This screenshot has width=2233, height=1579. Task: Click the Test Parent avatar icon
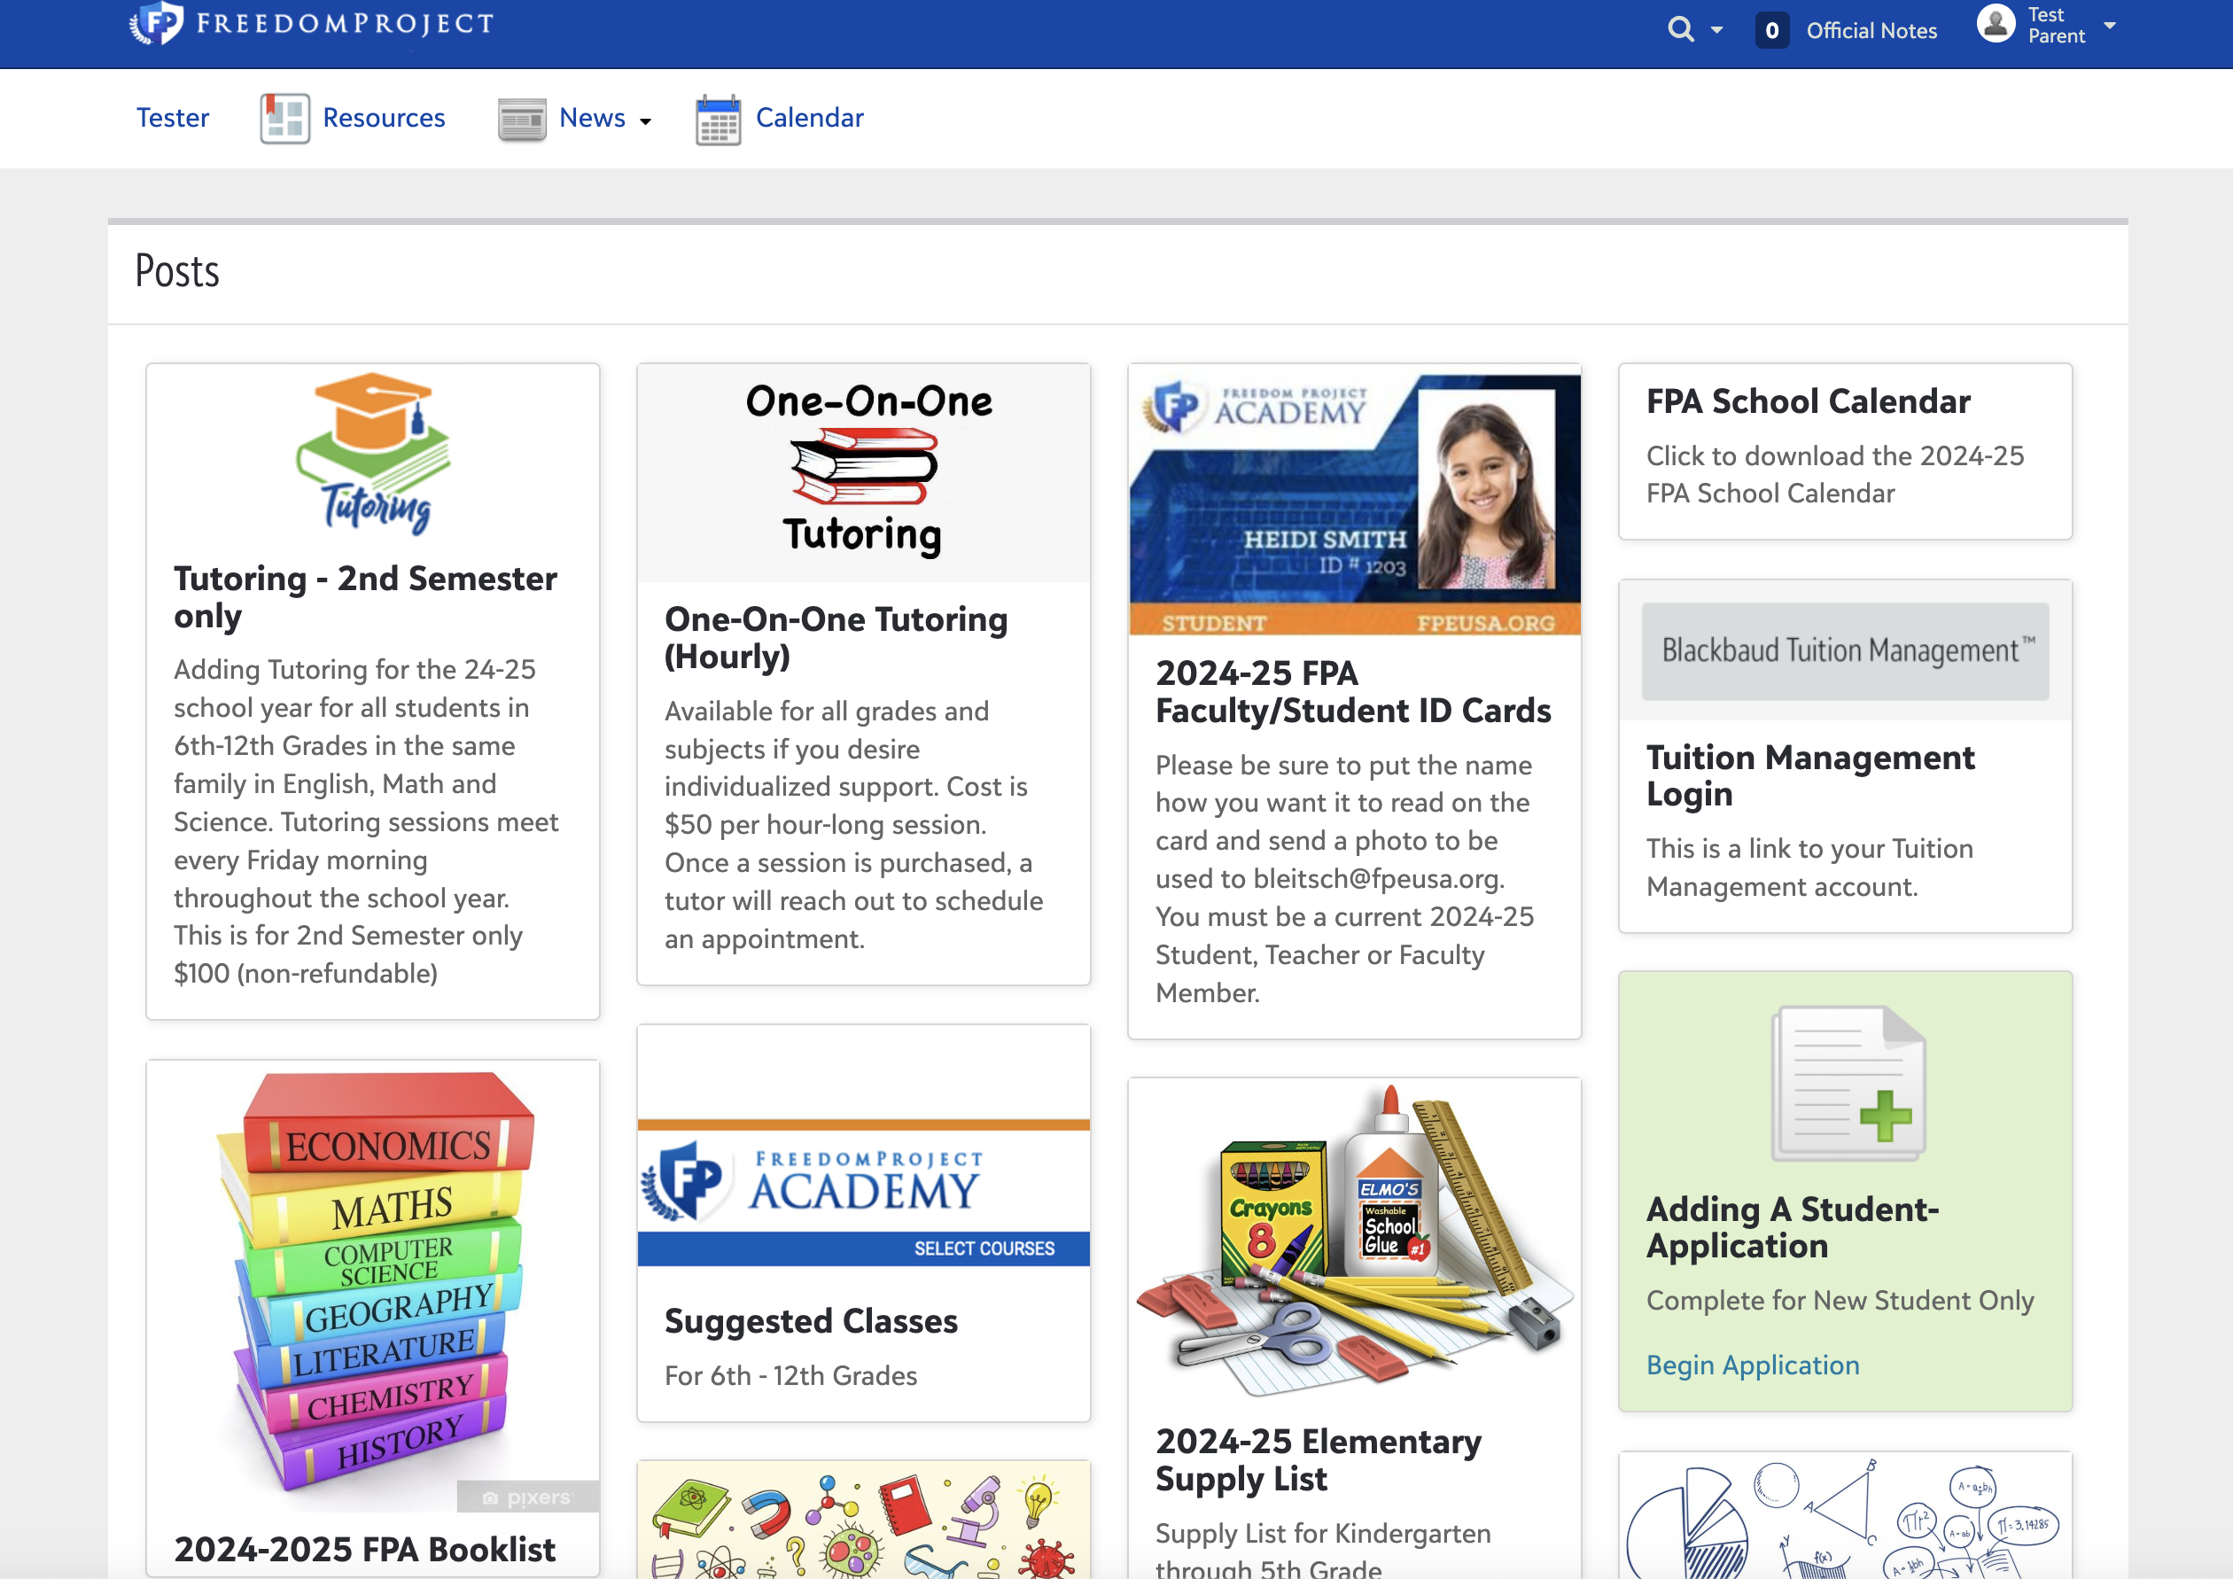tap(1996, 24)
